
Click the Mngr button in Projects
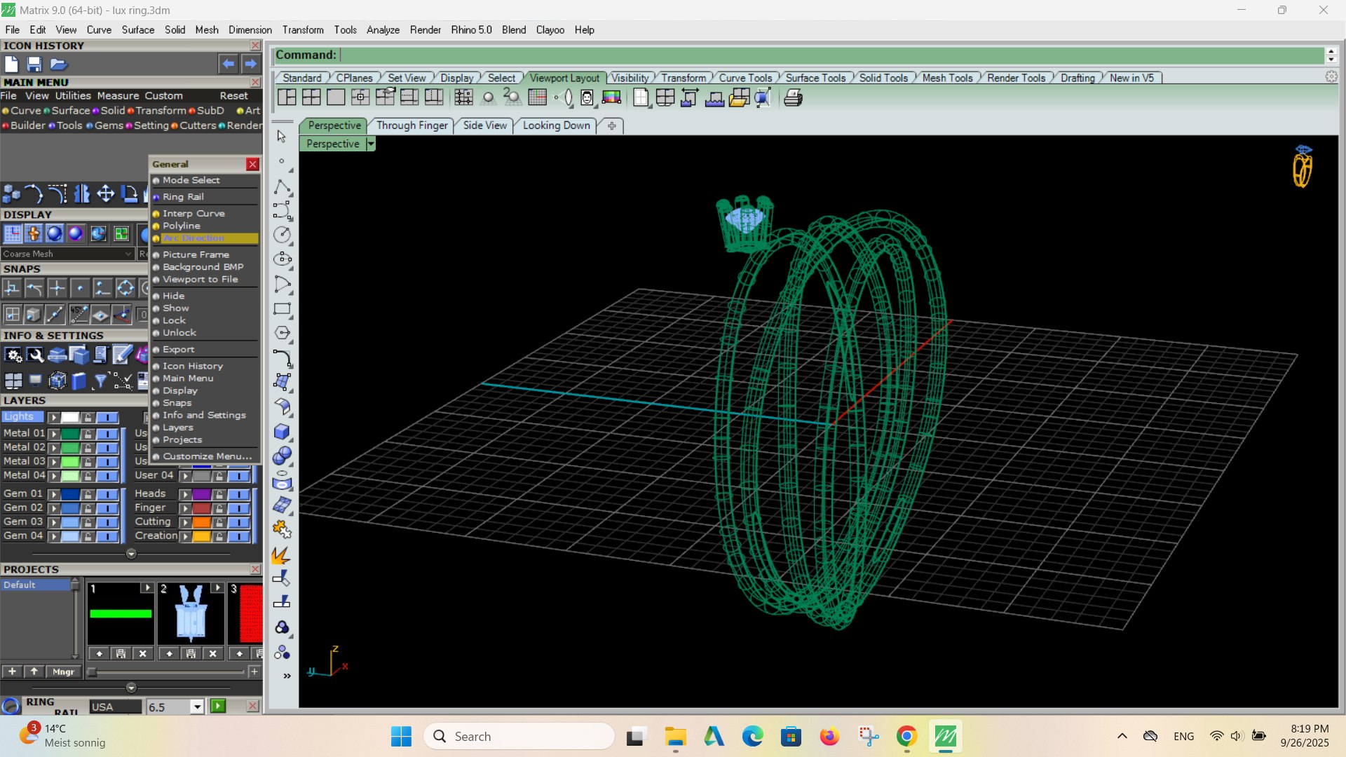point(63,671)
